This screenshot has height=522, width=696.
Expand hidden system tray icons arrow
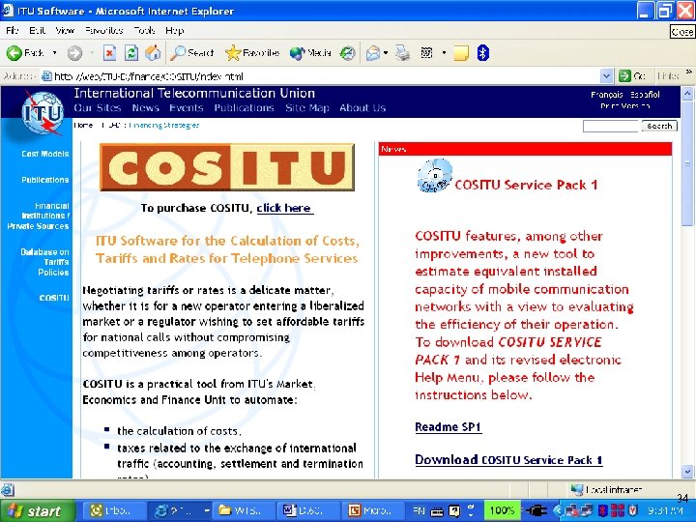coord(559,511)
